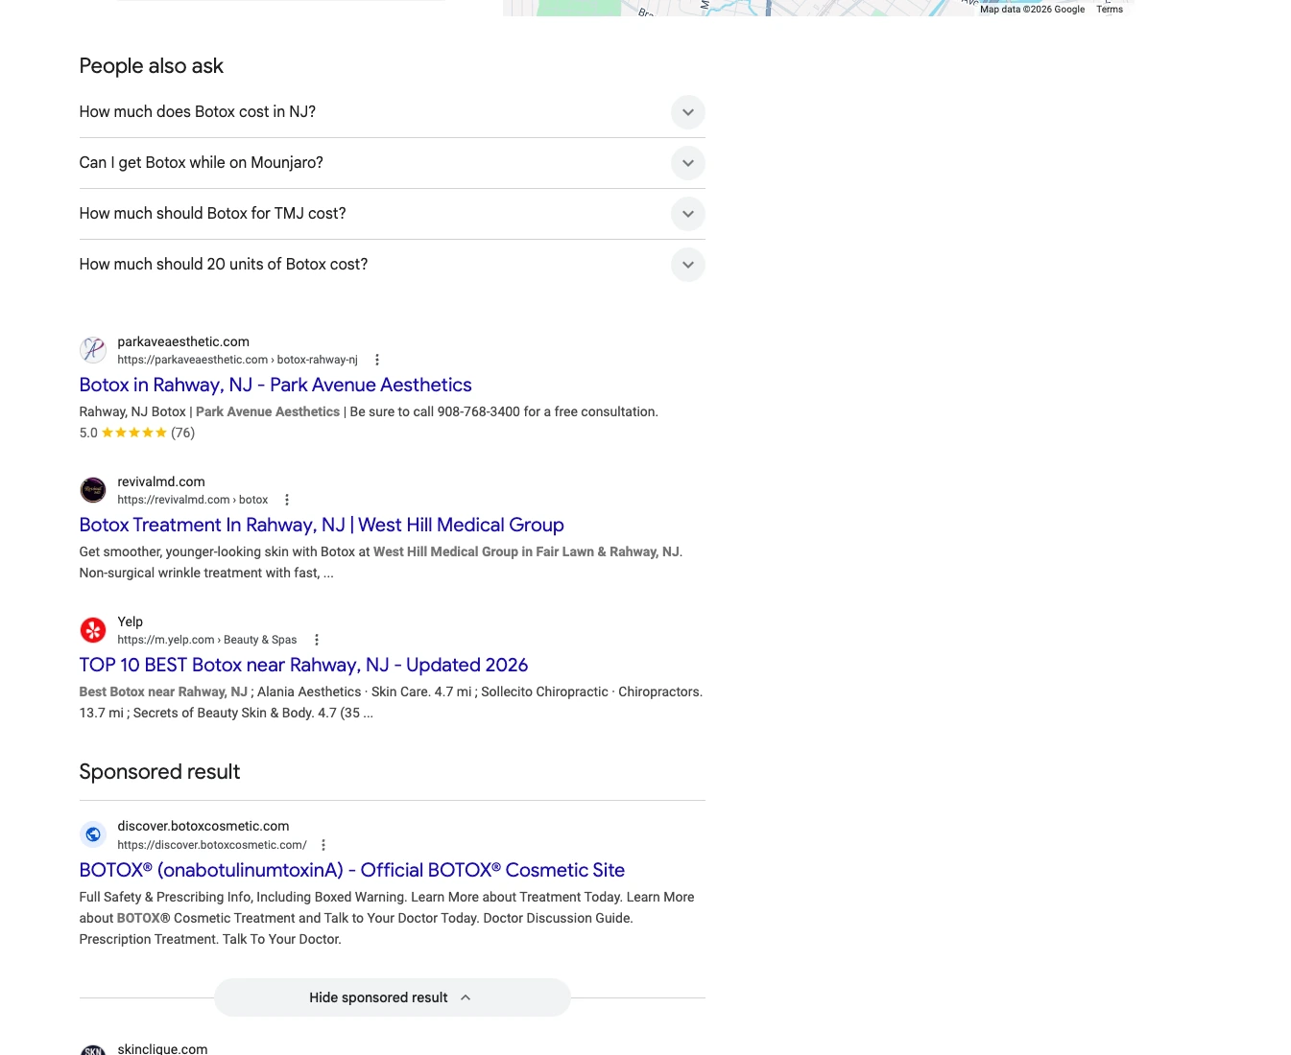Expand 'How much should 20 units of Botox cost?'
Image resolution: width=1291 pixels, height=1055 pixels.
tap(392, 265)
